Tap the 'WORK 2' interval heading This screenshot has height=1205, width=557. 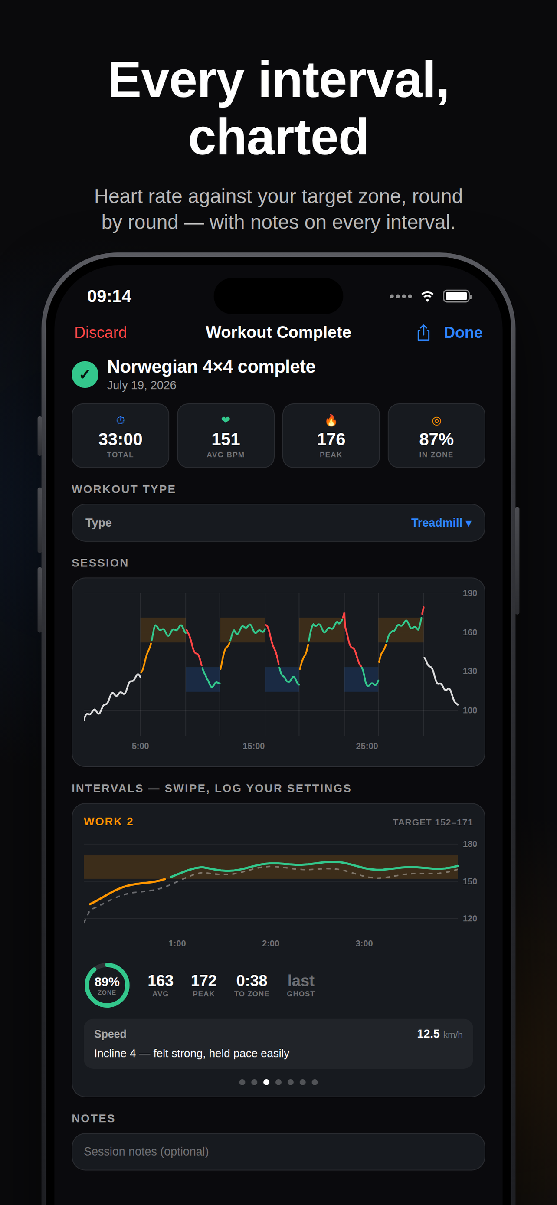[x=108, y=822]
